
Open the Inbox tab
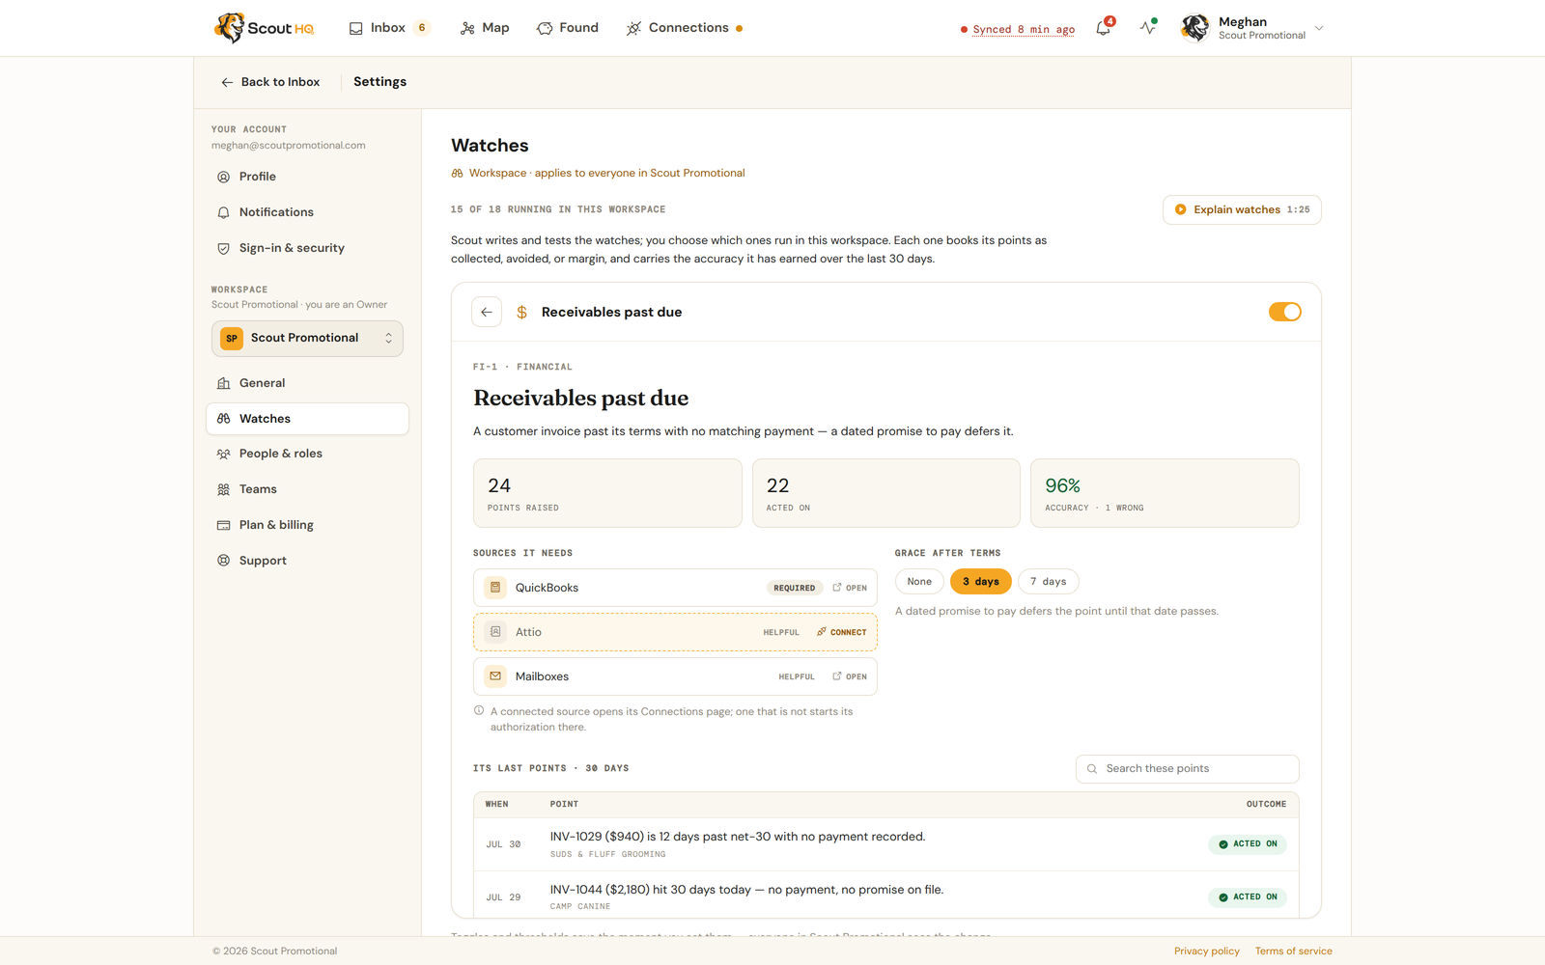[388, 28]
